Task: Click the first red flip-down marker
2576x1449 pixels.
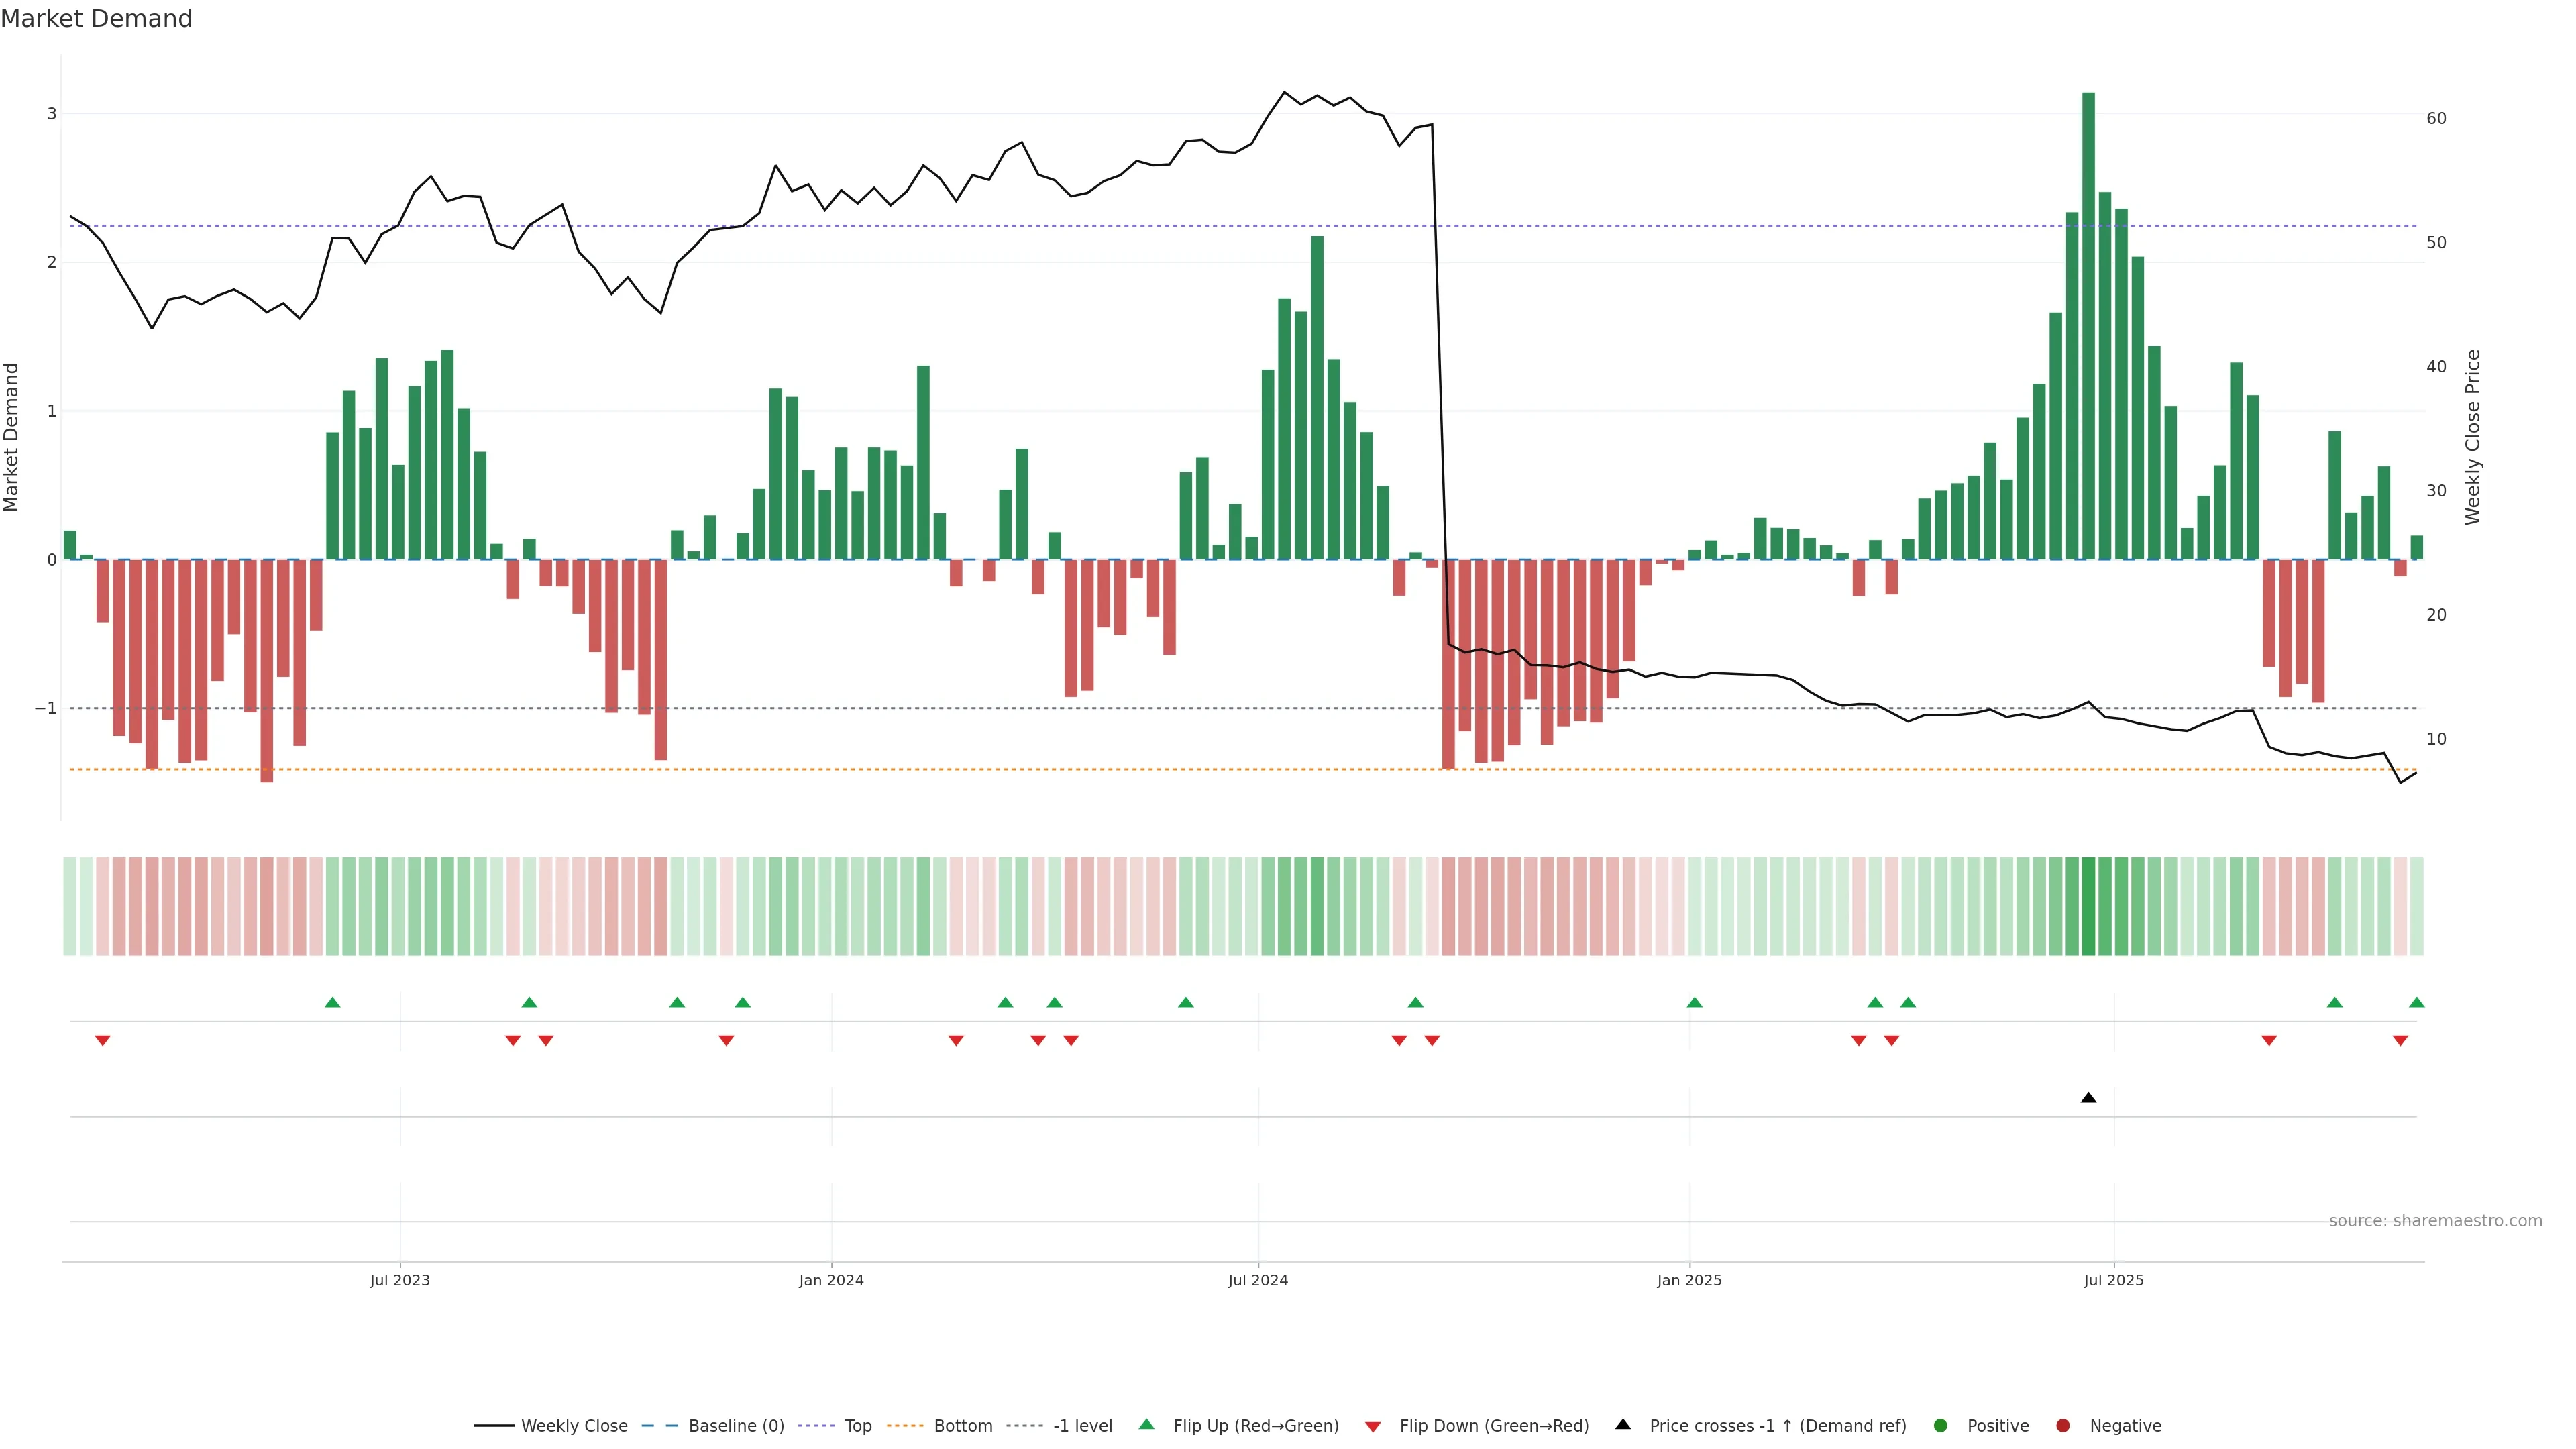Action: [x=102, y=1041]
